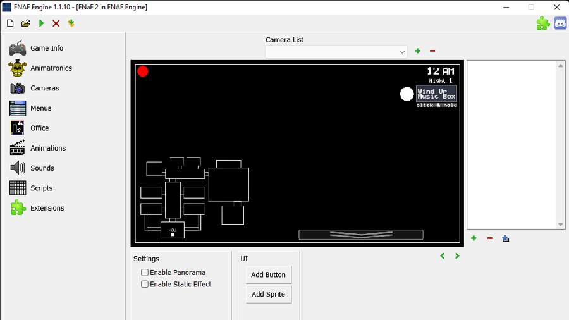
Task: Switch to Cameras section
Action: [x=34, y=88]
